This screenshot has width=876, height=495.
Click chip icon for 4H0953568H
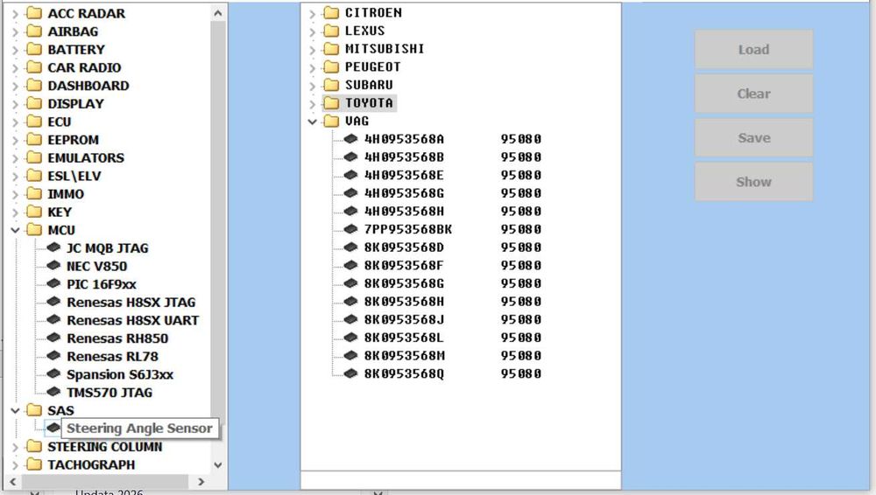pyautogui.click(x=350, y=211)
